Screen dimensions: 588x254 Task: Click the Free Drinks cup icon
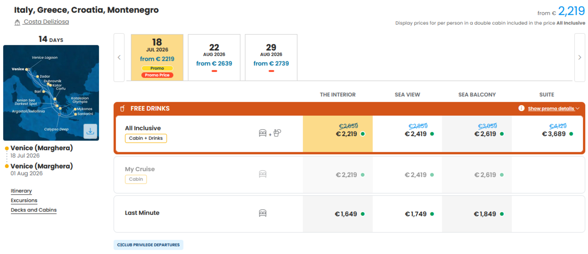click(x=122, y=109)
